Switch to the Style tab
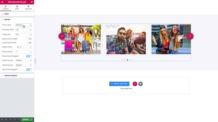 [x=17, y=7]
